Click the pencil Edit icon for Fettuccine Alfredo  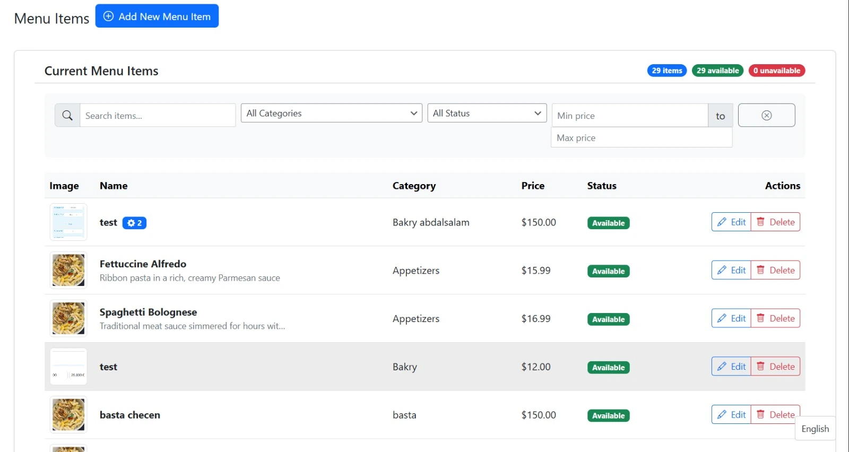[722, 270]
